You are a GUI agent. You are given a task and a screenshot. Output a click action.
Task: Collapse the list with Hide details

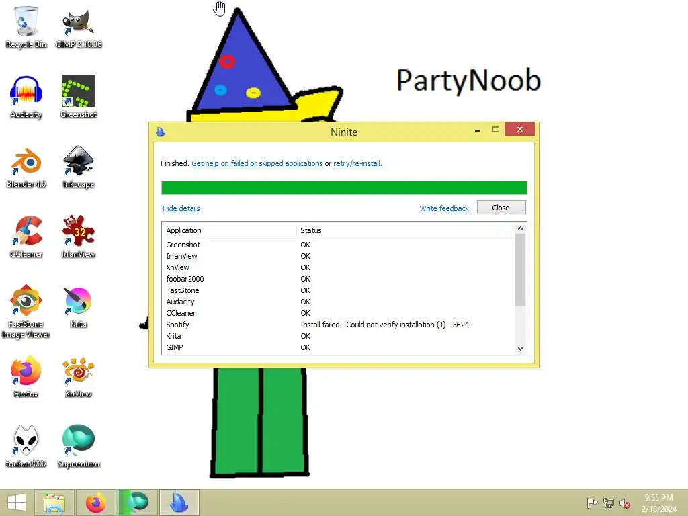[181, 208]
